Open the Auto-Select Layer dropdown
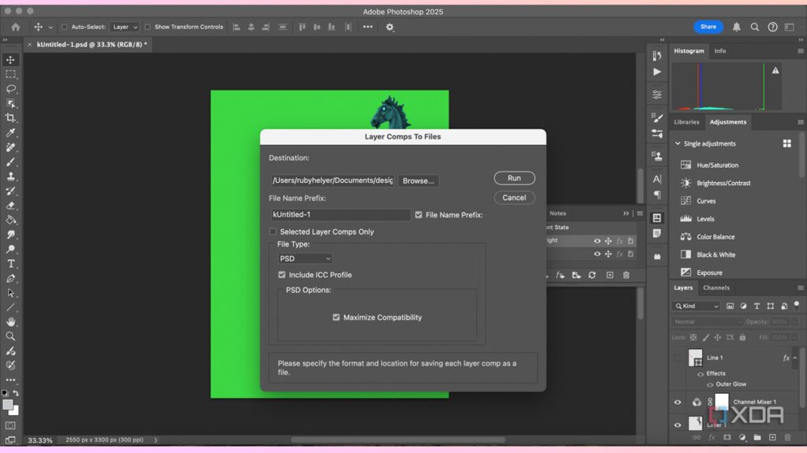This screenshot has width=807, height=453. 125,27
